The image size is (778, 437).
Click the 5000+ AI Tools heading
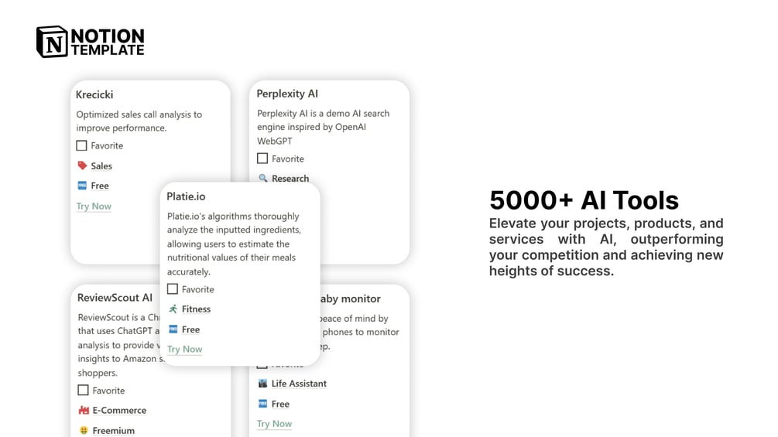(584, 200)
